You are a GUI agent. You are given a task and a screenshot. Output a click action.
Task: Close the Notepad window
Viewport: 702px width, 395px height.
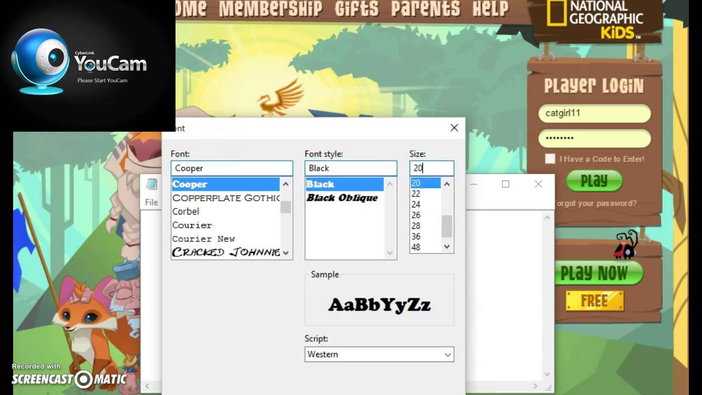pos(538,184)
